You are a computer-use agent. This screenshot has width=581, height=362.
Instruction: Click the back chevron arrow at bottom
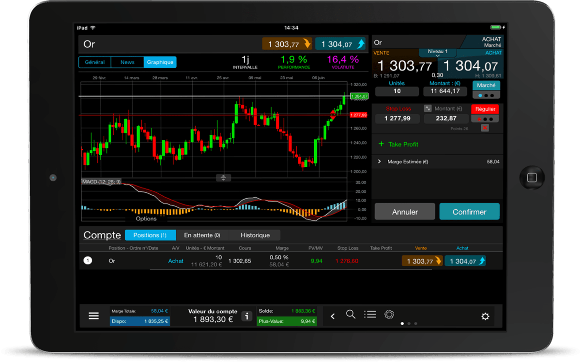(333, 315)
